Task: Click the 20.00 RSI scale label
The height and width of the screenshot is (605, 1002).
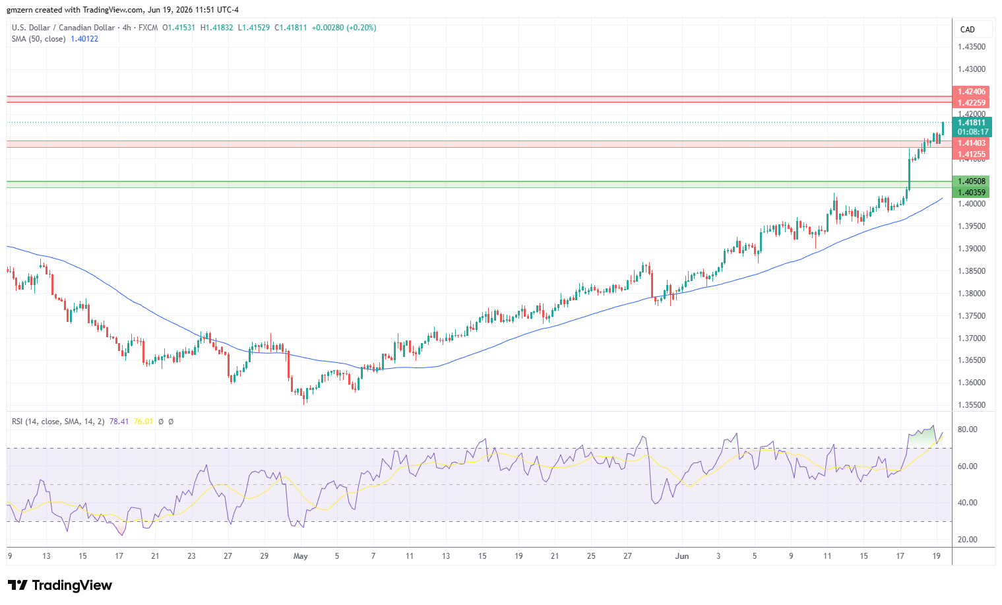Action: coord(968,540)
